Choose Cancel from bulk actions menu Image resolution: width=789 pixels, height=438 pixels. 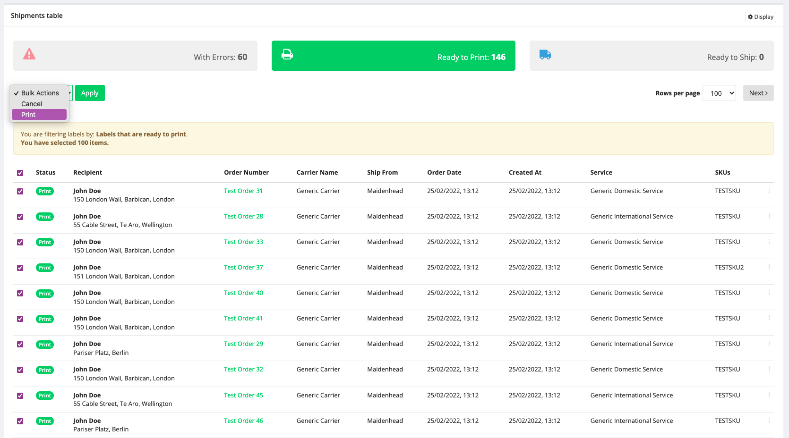(32, 104)
